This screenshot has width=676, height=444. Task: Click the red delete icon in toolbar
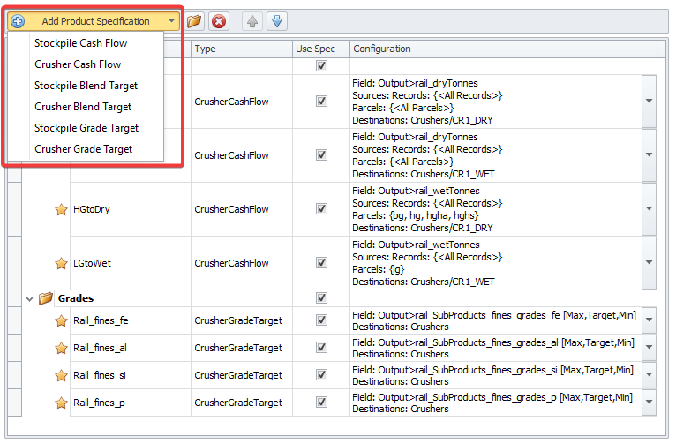pos(219,21)
